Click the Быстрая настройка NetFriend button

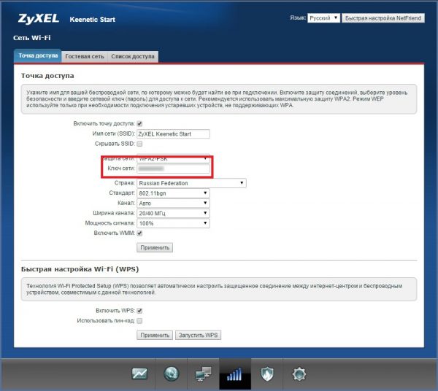[383, 18]
